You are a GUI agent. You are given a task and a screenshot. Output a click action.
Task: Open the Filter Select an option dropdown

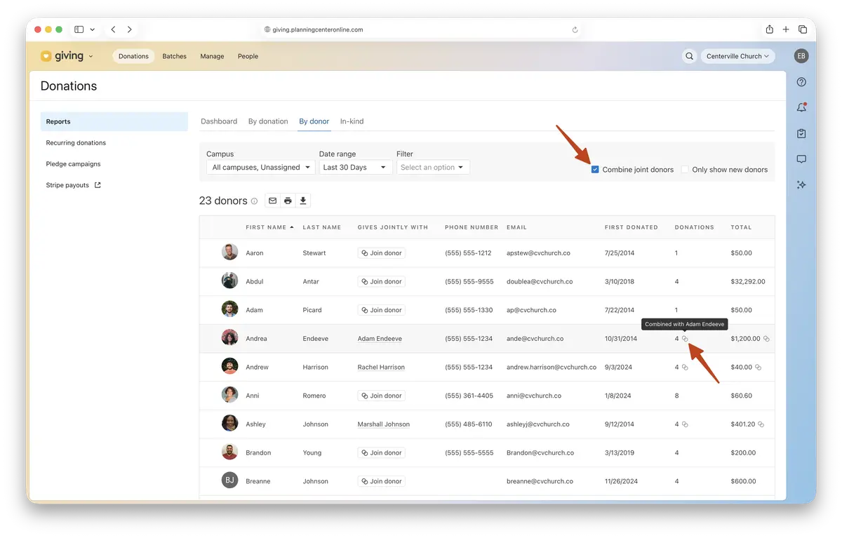tap(433, 168)
